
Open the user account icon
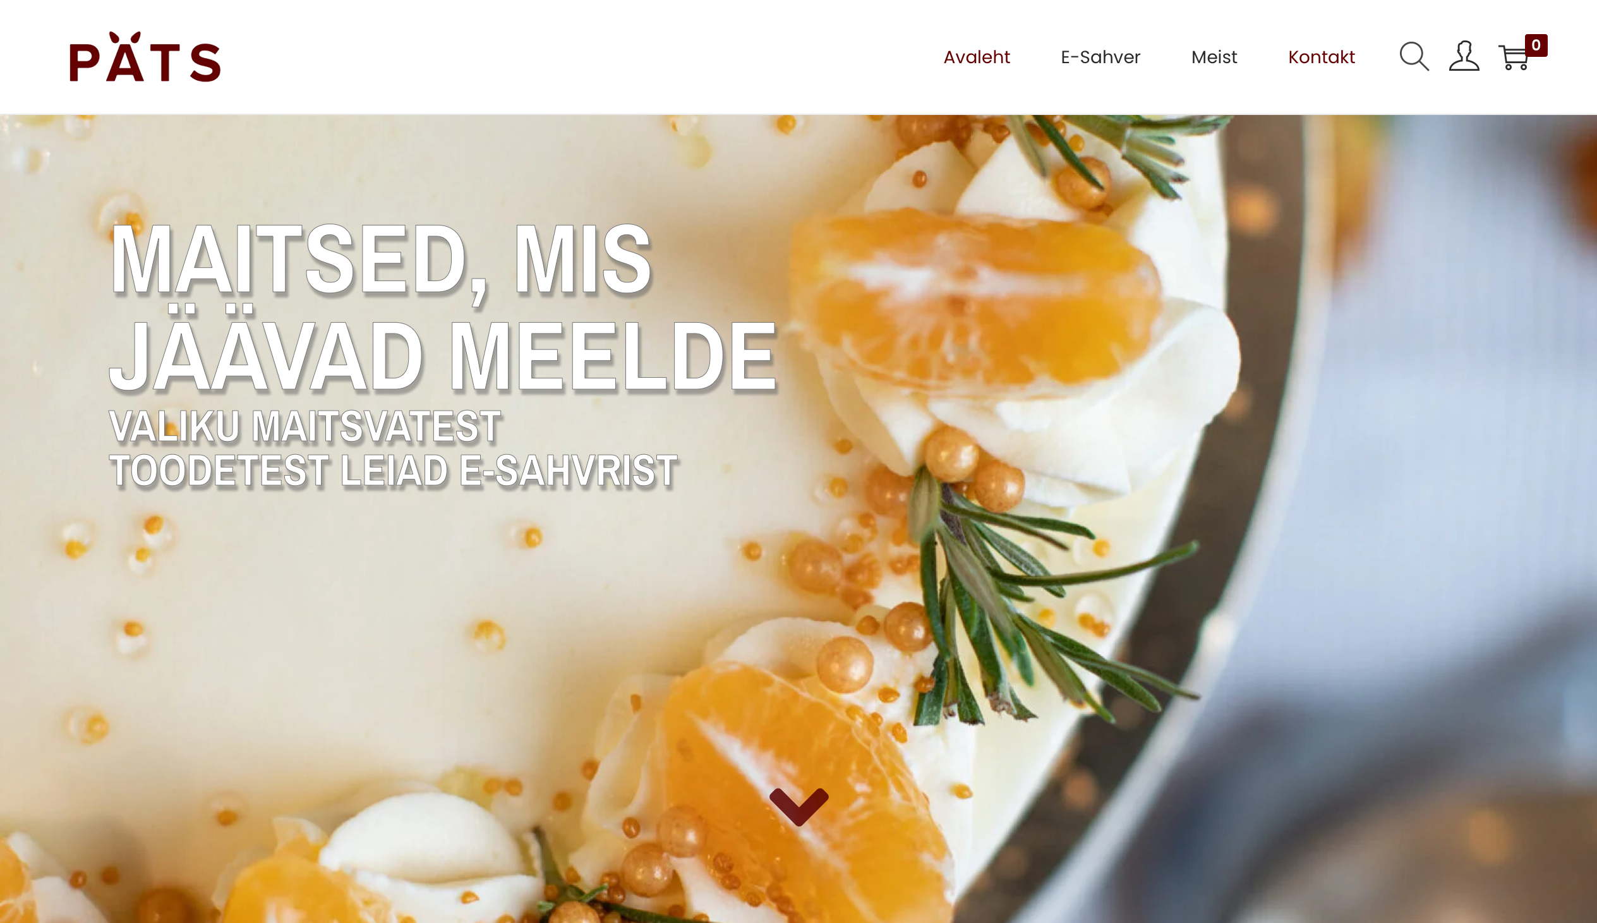tap(1464, 56)
